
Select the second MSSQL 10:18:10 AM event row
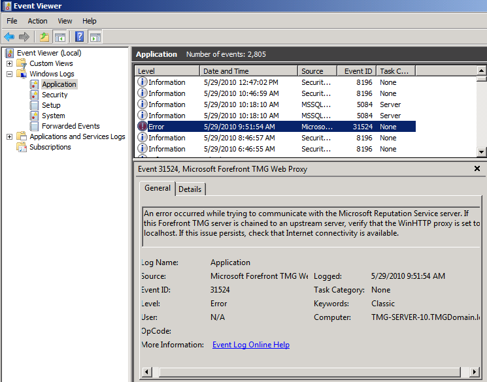coord(276,116)
